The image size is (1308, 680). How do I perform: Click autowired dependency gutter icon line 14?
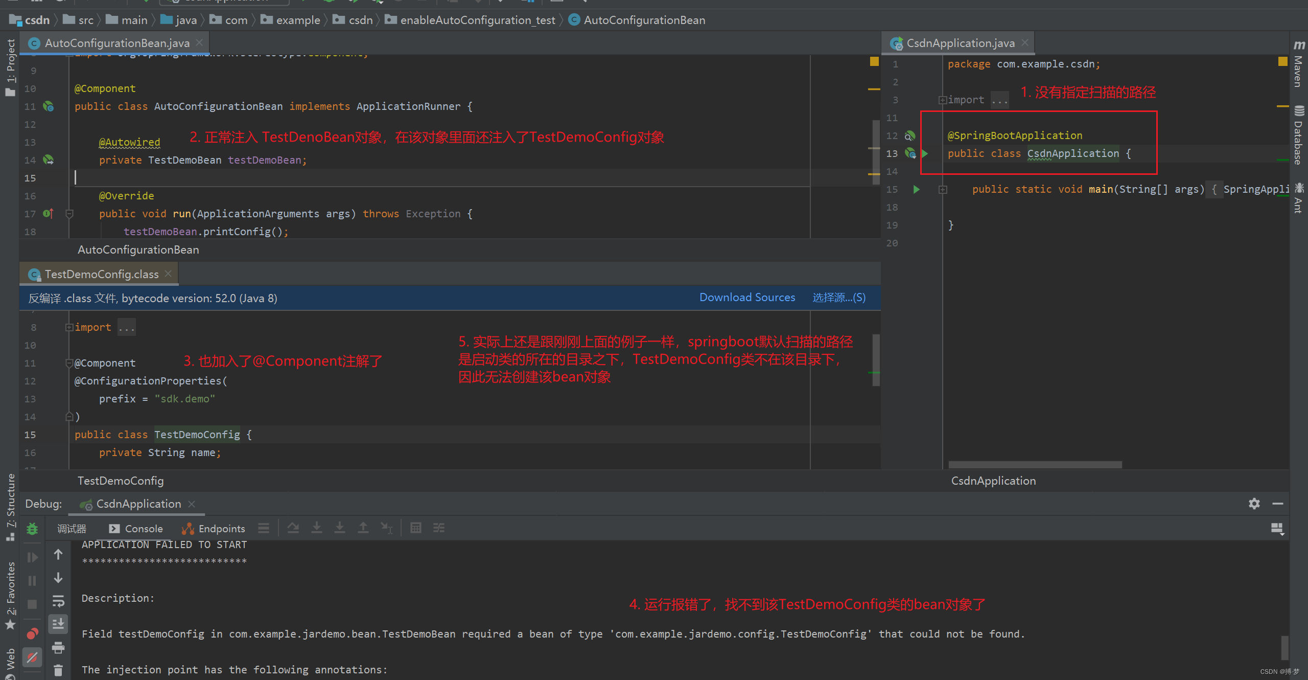tap(49, 160)
